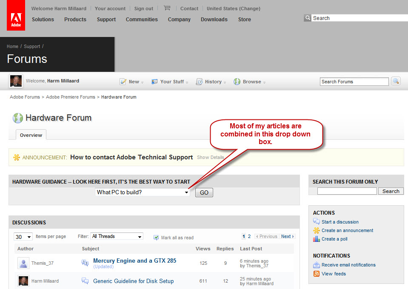Click the top search magnifier icon
Image resolution: width=408 pixels, height=289 pixels.
tap(308, 18)
